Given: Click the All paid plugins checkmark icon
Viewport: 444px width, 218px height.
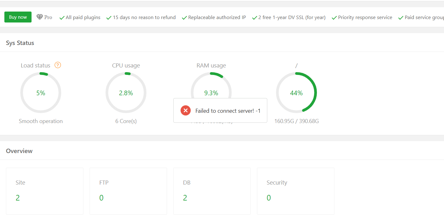Looking at the screenshot, I should [x=62, y=18].
